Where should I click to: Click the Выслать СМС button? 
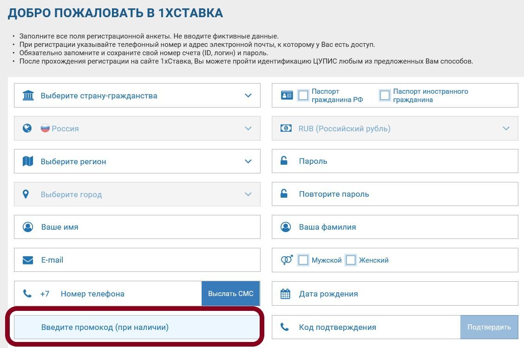[x=231, y=293]
